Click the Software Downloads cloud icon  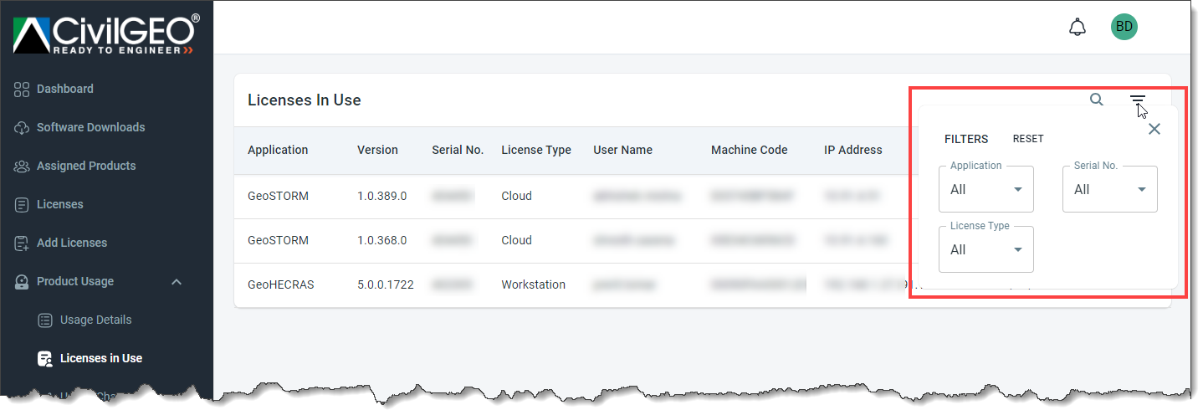point(22,127)
